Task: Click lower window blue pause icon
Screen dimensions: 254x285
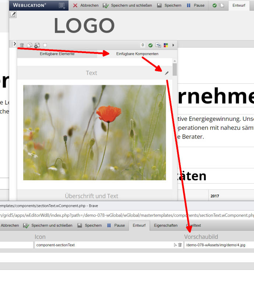Action: [x=109, y=225]
